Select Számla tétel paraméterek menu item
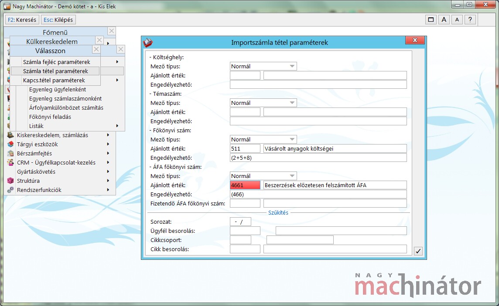The height and width of the screenshot is (306, 499). 55,71
